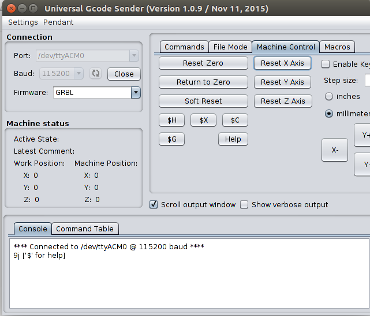
Task: Click the Close connection button
Action: pyautogui.click(x=124, y=74)
